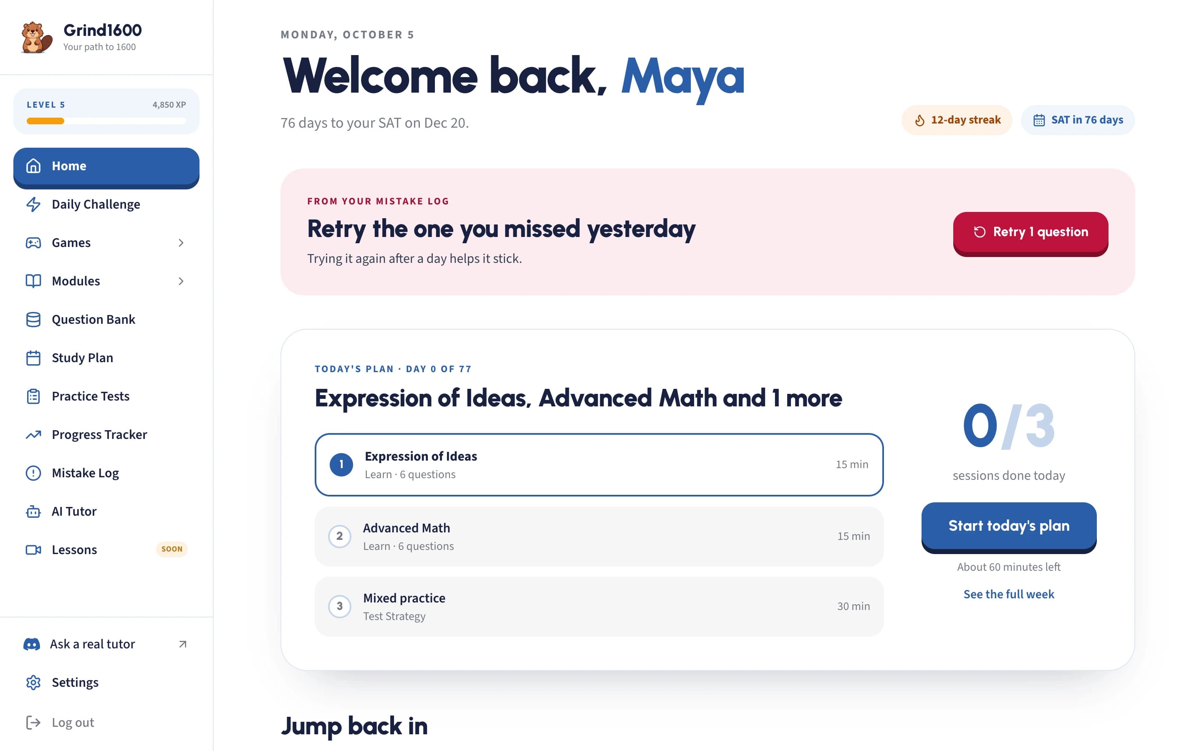Open Mistake Log alert icon

[x=33, y=473]
